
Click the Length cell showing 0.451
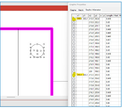click(108, 40)
